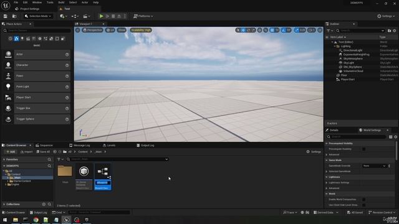Click the stop simulation square button
The height and width of the screenshot is (224, 399).
point(113,16)
